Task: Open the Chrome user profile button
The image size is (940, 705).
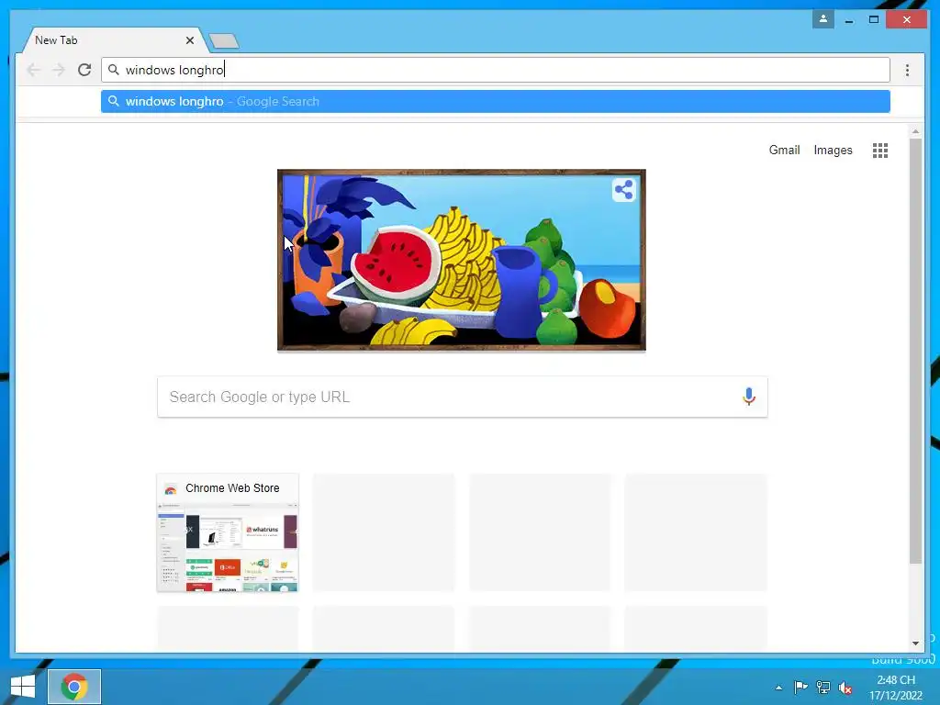Action: [x=823, y=19]
